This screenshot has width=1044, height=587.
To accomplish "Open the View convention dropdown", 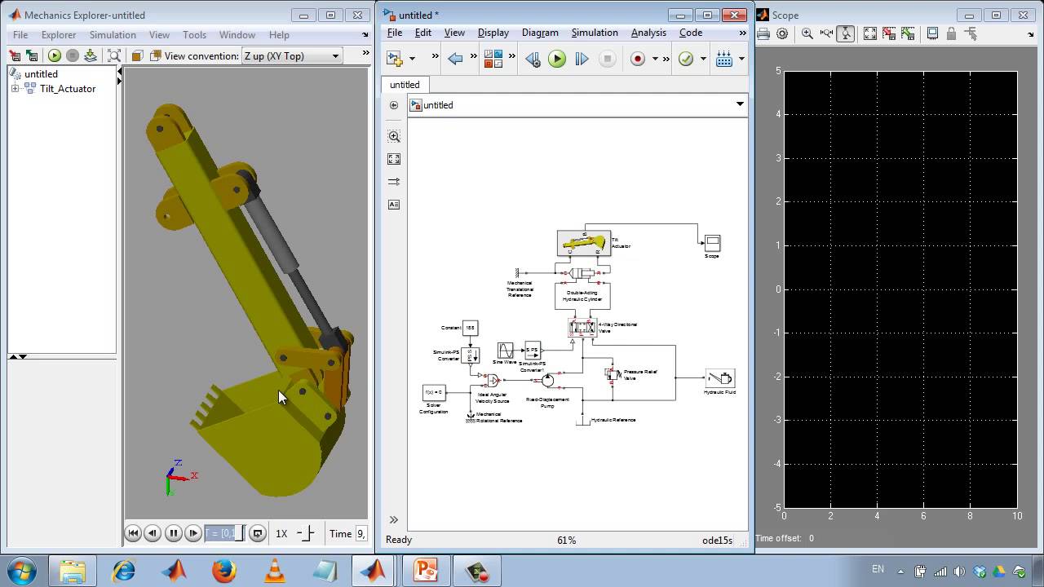I will pos(291,55).
